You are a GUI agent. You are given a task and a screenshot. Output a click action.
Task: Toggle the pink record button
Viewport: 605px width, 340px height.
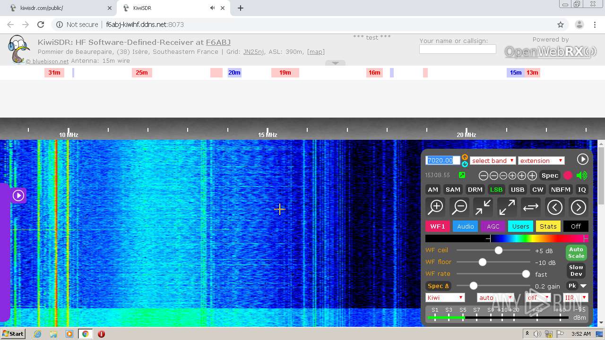point(568,175)
